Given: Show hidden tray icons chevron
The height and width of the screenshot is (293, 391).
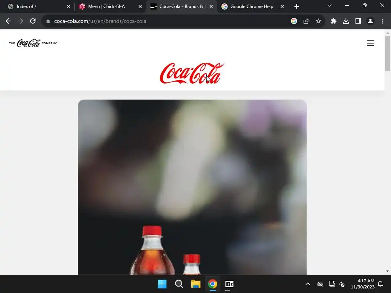Looking at the screenshot, I should (308, 284).
